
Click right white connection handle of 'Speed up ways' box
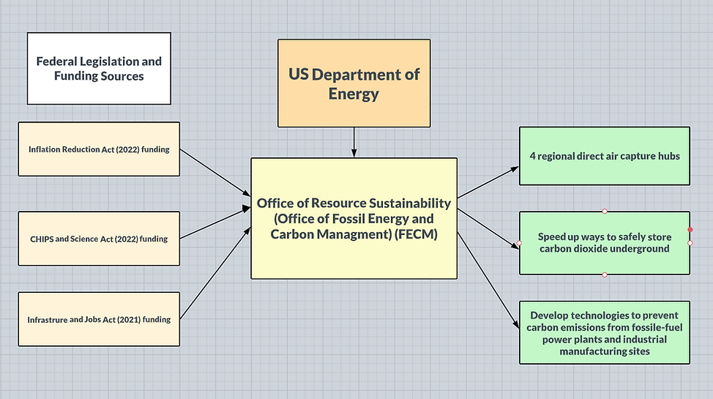tap(690, 243)
